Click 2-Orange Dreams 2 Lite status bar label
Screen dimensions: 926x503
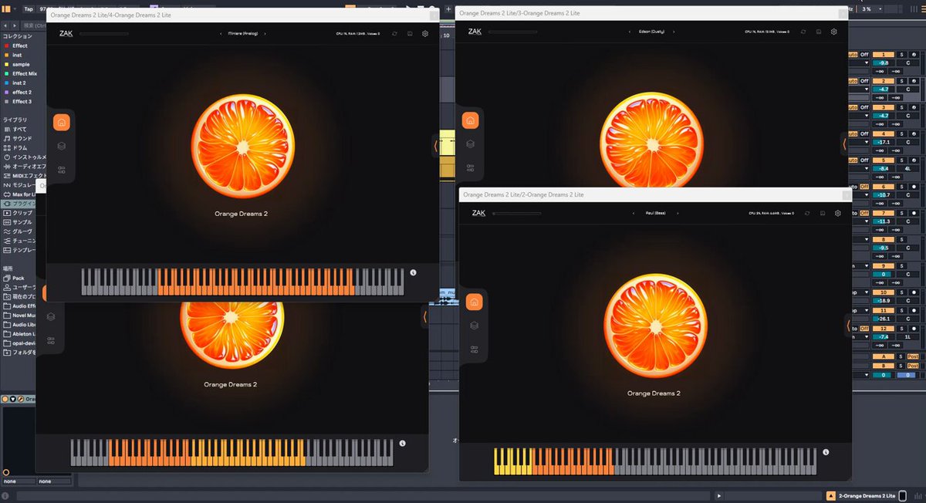867,495
